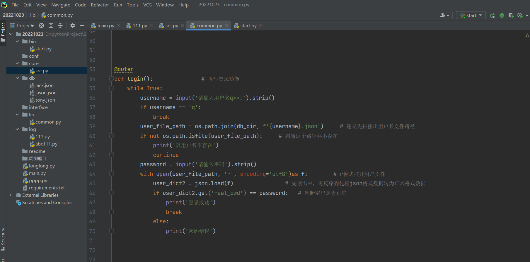Click the 20221023 breadcrumb in navigation bar
The height and width of the screenshot is (262, 530).
pyautogui.click(x=13, y=15)
